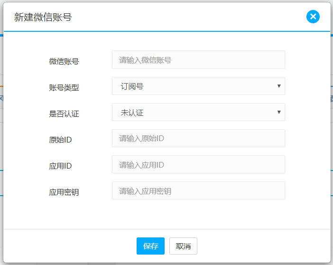The height and width of the screenshot is (265, 333).
Task: Click the 新建微信账号 dialog title
Action: pos(43,18)
